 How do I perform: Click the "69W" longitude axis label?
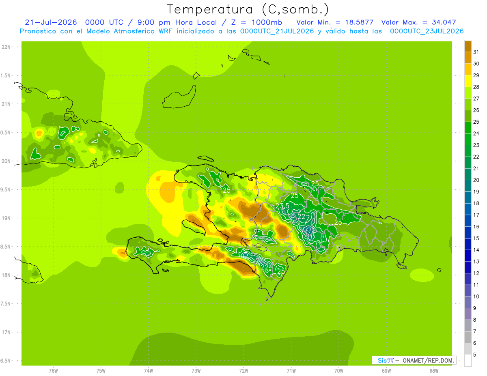[386, 370]
